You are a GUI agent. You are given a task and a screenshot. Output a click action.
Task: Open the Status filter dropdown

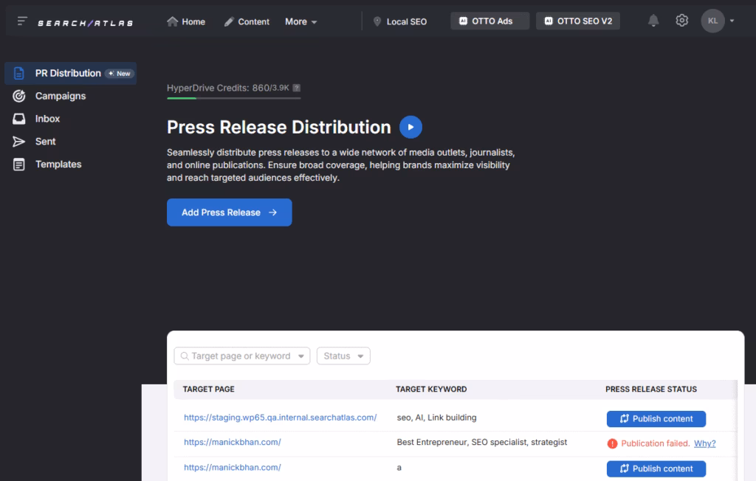[x=343, y=356]
